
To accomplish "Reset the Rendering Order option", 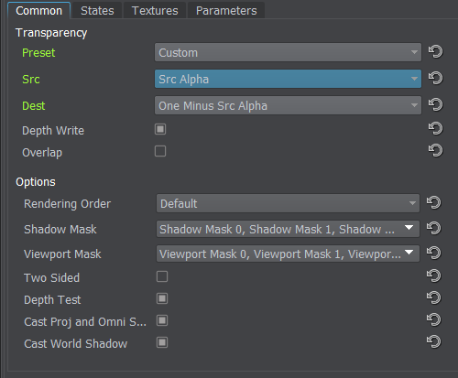I will click(x=434, y=202).
